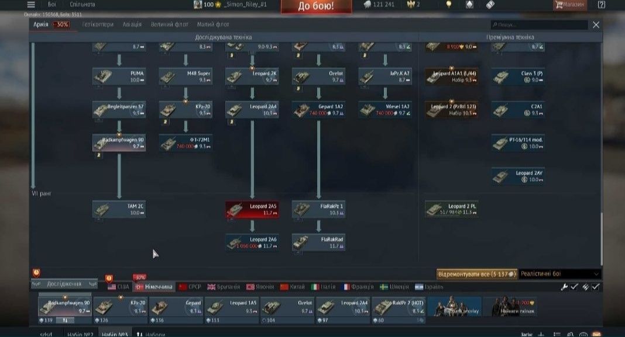
Task: Toggle the auto-repair wrench checkbox
Action: (574, 286)
